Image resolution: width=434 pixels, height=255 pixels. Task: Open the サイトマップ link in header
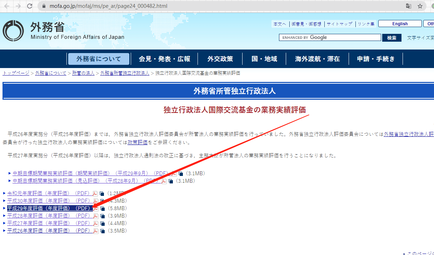point(339,24)
